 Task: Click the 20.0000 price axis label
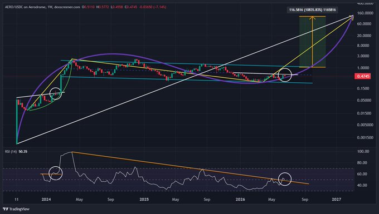365,36
